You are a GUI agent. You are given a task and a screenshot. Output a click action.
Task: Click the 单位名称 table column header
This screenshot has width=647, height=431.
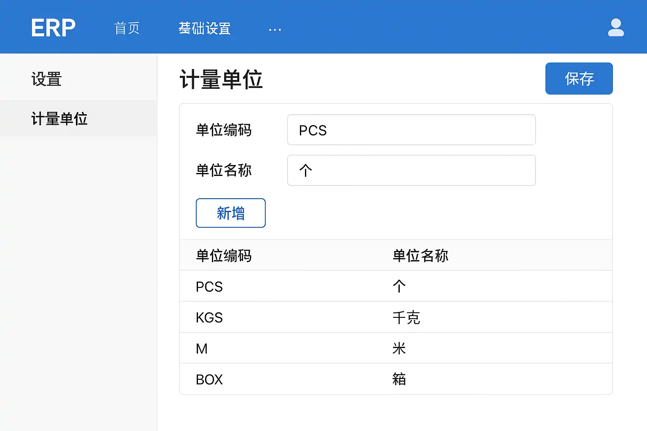[420, 255]
